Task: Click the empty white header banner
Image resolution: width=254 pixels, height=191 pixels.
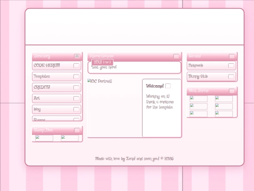Action: (x=135, y=26)
